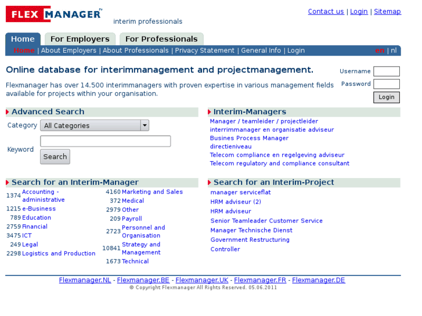
Task: Open the For Professionals tab
Action: tap(161, 39)
